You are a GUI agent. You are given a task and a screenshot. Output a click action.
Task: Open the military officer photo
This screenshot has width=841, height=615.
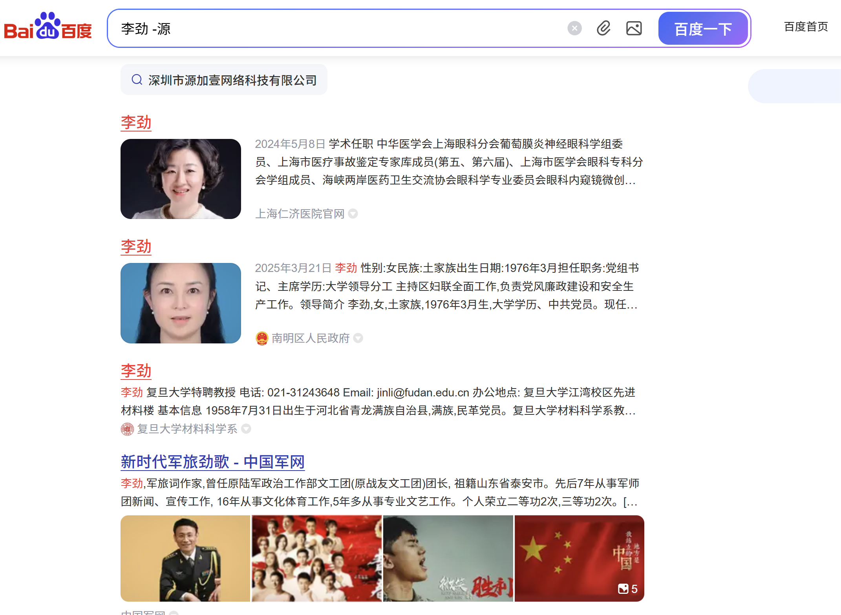(x=185, y=558)
